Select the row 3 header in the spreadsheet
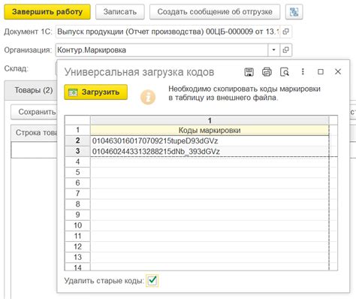The width and height of the screenshot is (356, 299). click(x=77, y=151)
